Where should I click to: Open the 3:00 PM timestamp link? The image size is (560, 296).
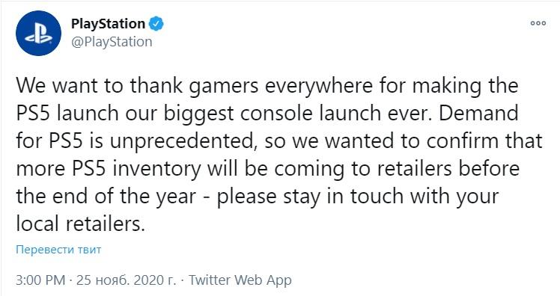click(x=40, y=280)
